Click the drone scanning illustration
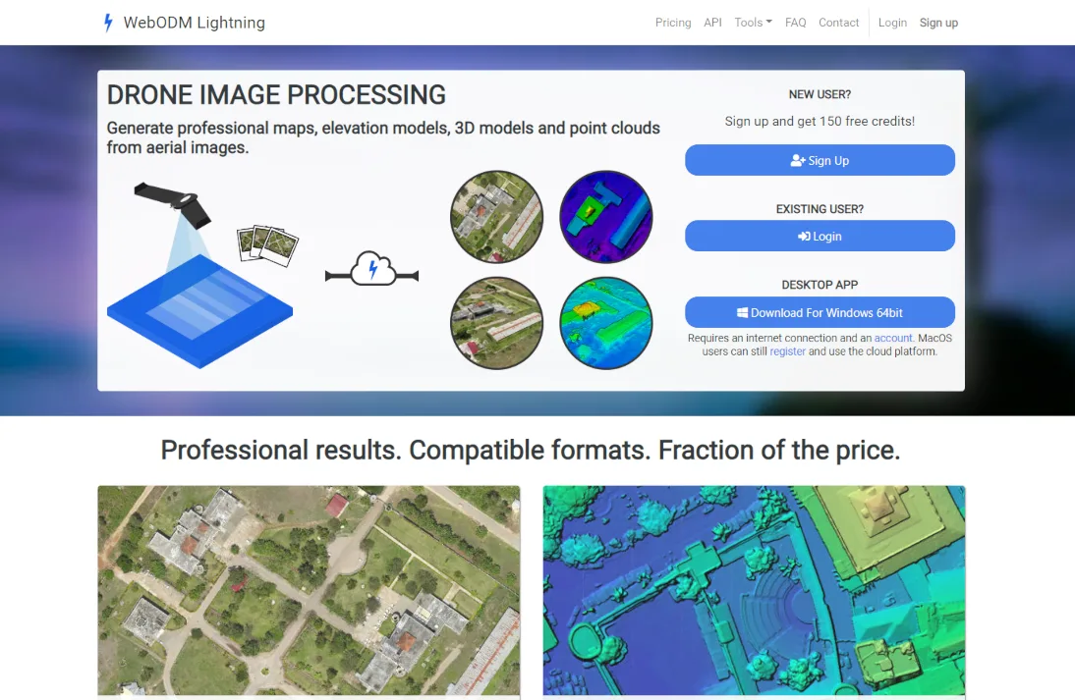This screenshot has height=700, width=1075. click(199, 275)
